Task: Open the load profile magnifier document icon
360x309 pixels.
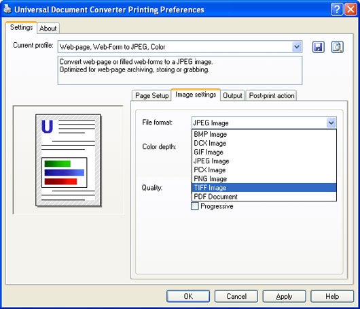Action: coord(338,47)
